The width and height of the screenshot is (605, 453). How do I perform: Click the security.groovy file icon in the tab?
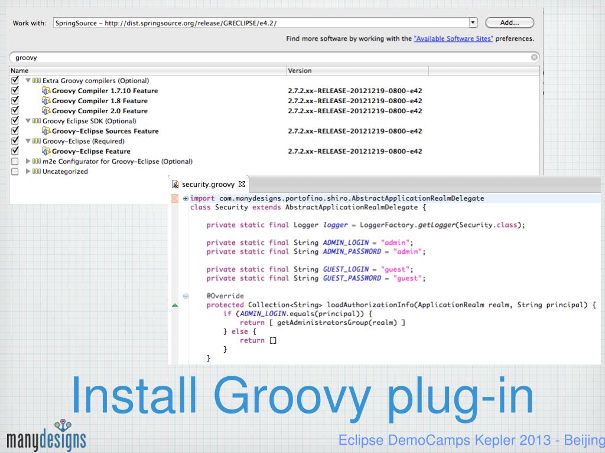175,184
